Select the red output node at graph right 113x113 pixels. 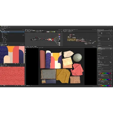[x=59, y=34]
